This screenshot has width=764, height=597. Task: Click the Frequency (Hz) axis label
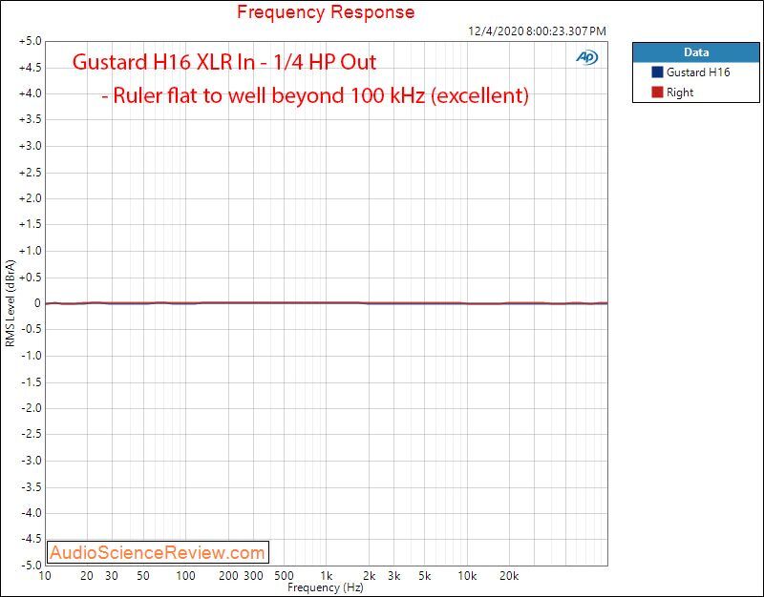click(x=326, y=587)
